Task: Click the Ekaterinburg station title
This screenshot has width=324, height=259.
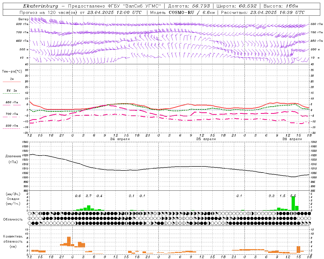Action: coord(40,6)
